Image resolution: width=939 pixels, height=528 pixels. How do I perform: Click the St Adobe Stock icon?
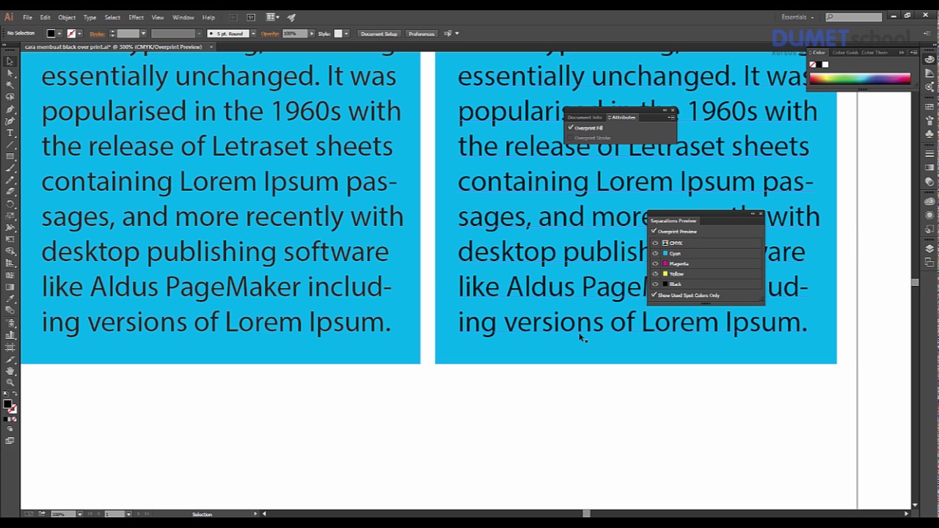251,17
